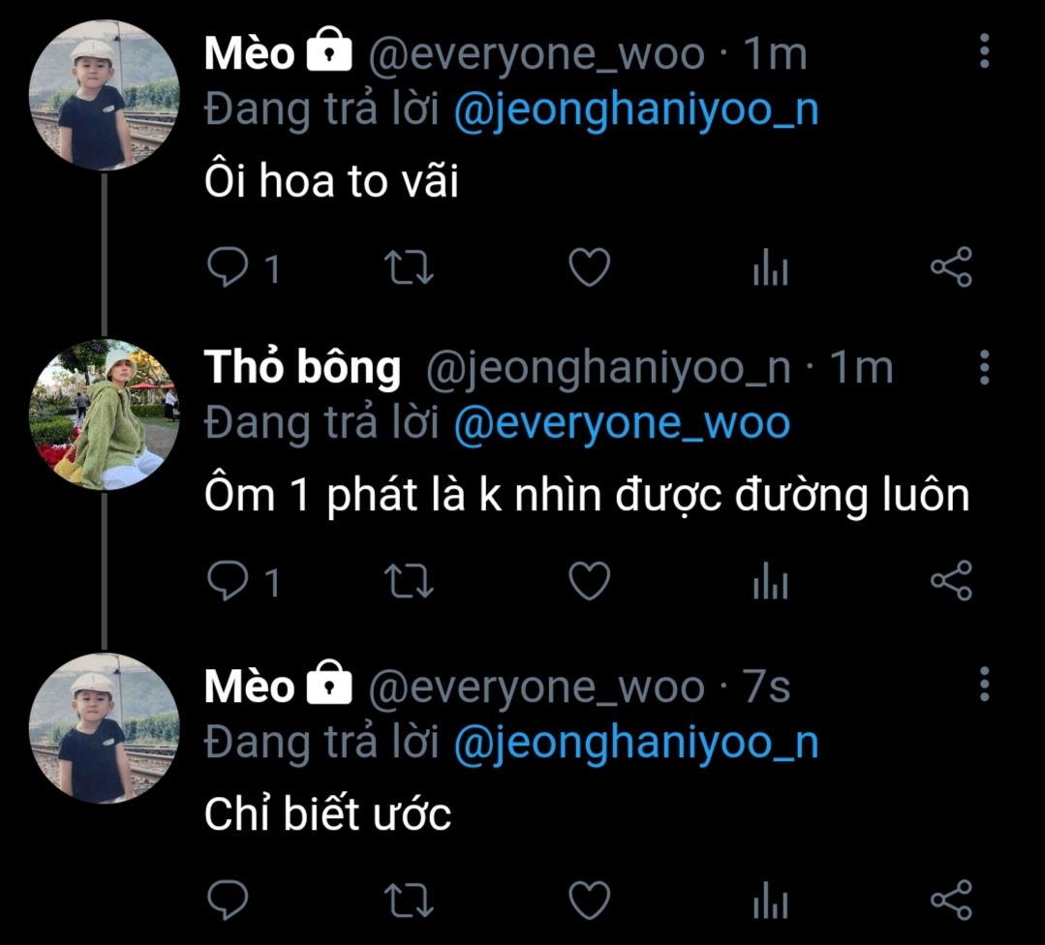Screen dimensions: 1045x945
Task: Reply to Thỏ bông's tweet
Action: pos(228,581)
